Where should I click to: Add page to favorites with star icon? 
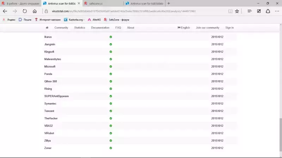pyautogui.click(x=237, y=11)
